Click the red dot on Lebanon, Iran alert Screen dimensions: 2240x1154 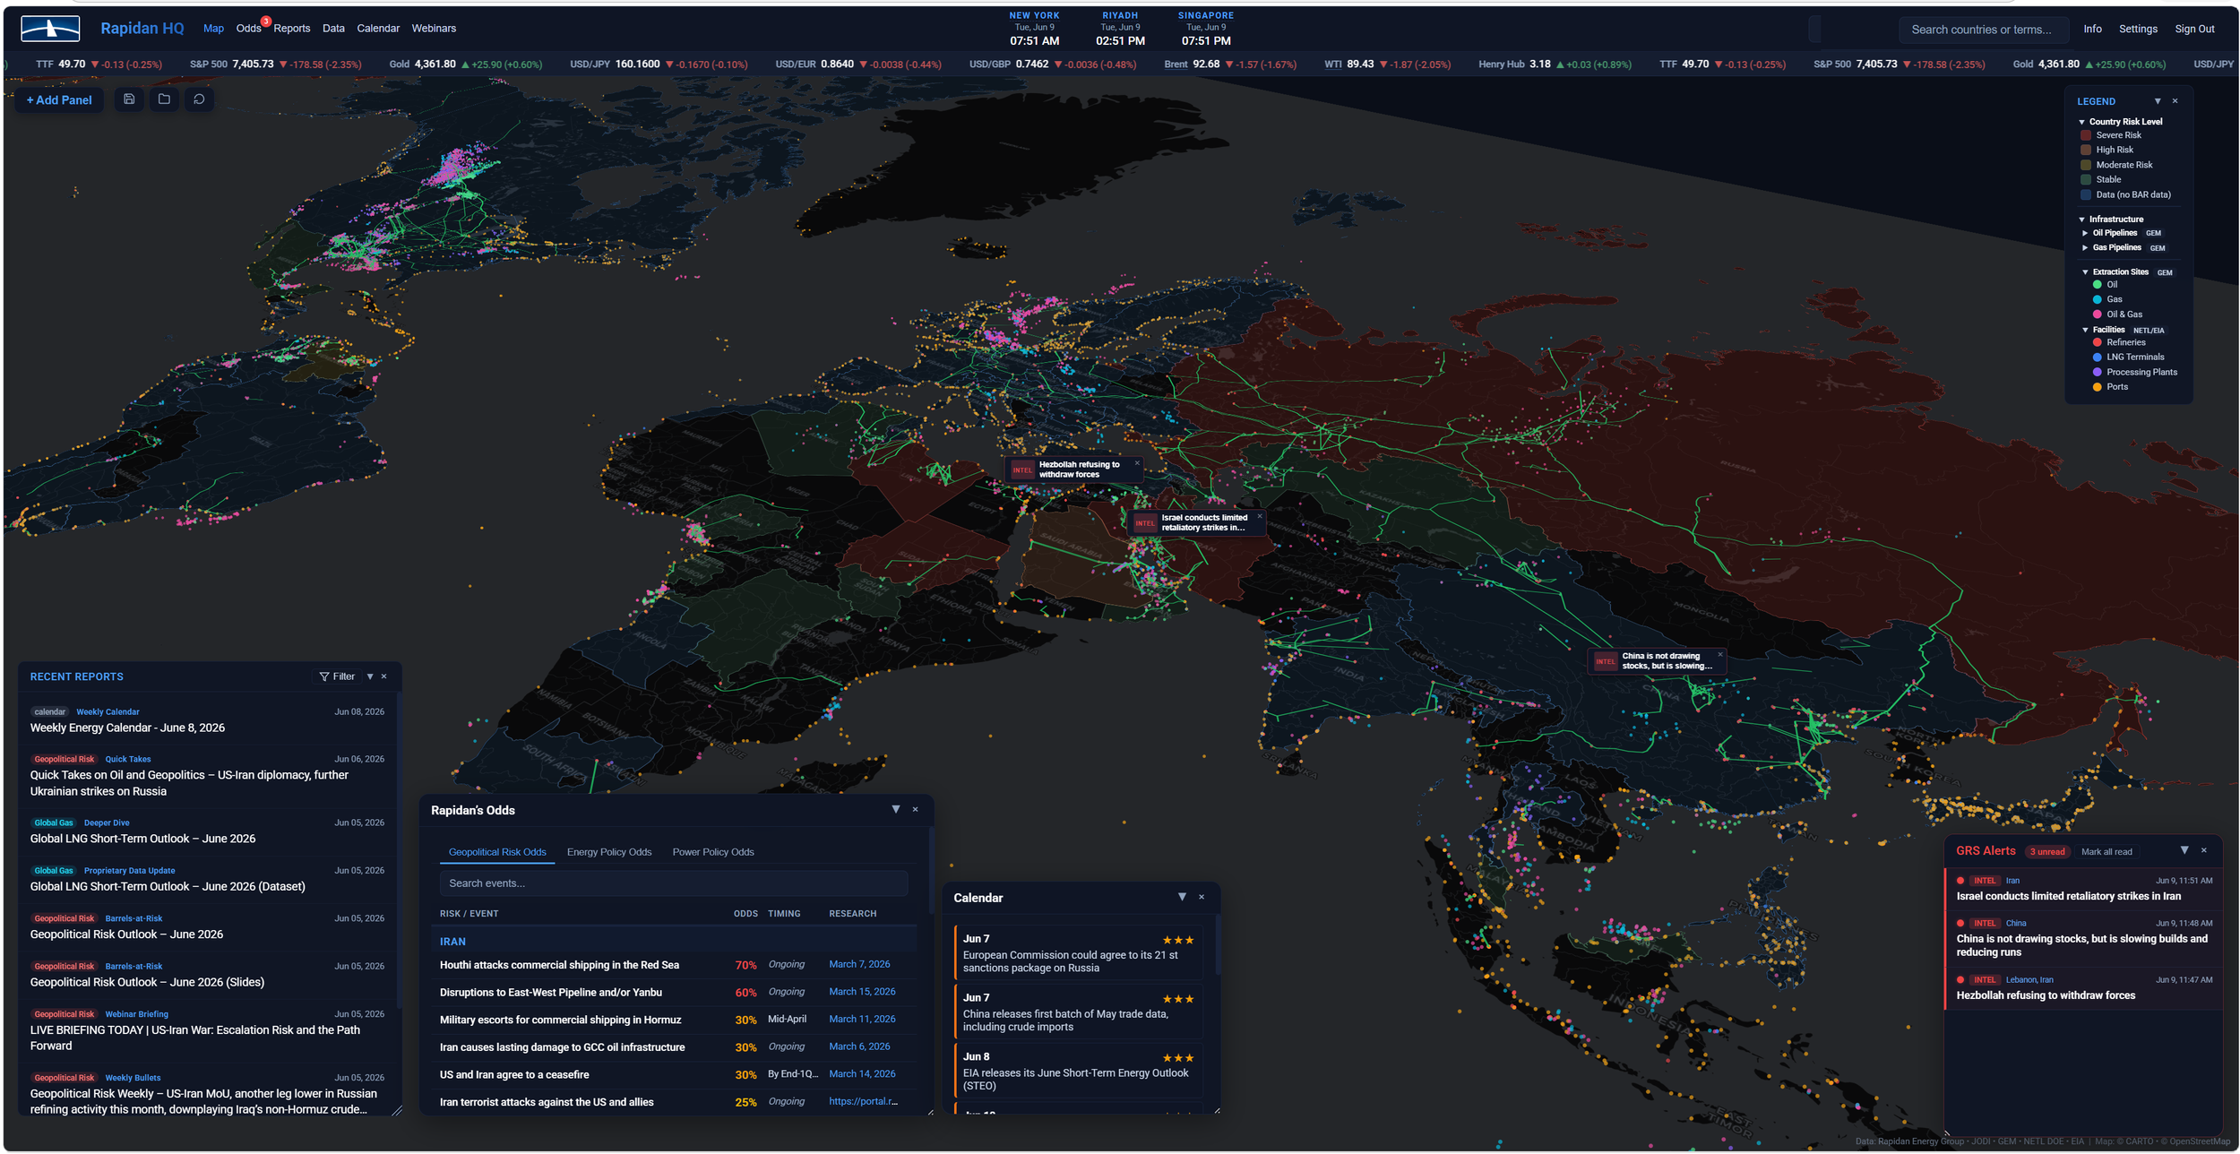pyautogui.click(x=1960, y=979)
